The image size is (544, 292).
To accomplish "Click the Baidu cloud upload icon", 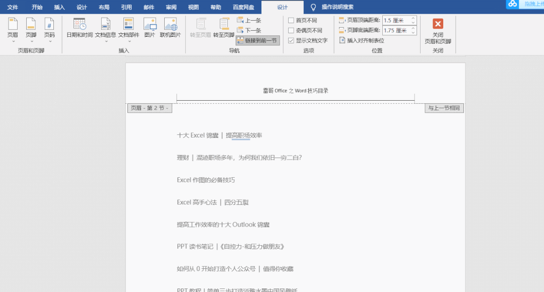I will [x=512, y=4].
